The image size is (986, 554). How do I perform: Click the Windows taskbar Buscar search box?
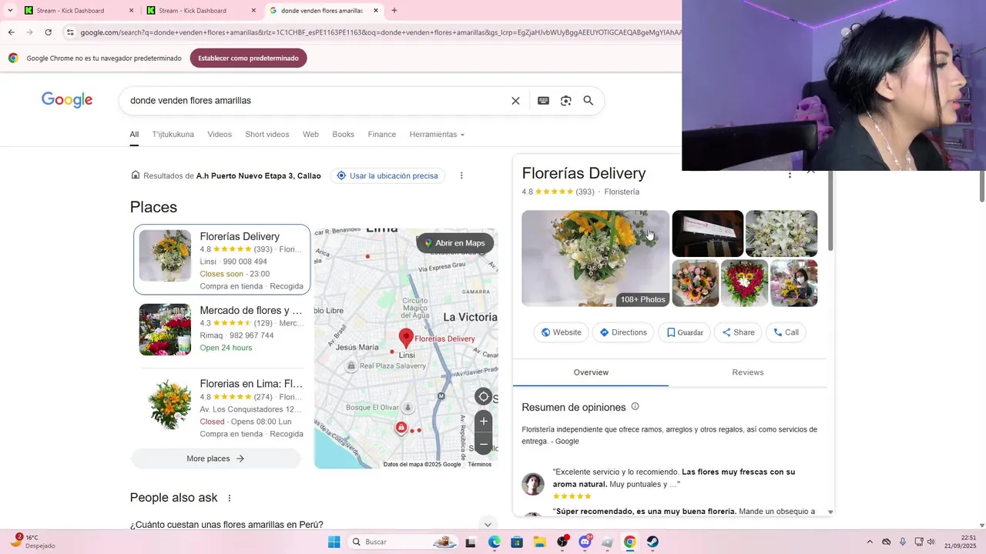coord(403,542)
